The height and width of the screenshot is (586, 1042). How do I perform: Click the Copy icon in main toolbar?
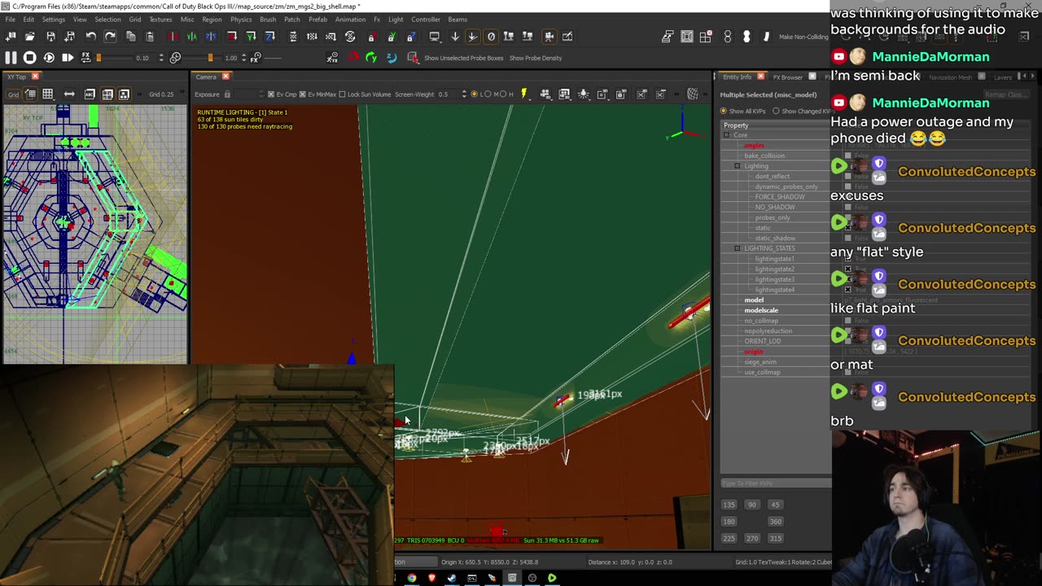click(130, 37)
